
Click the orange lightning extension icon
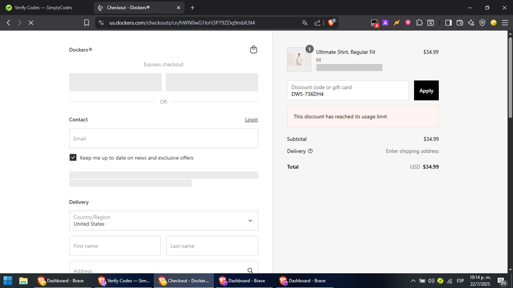click(x=397, y=23)
